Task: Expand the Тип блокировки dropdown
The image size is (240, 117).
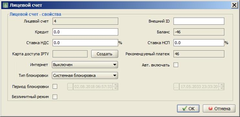Action: [x=85, y=75]
